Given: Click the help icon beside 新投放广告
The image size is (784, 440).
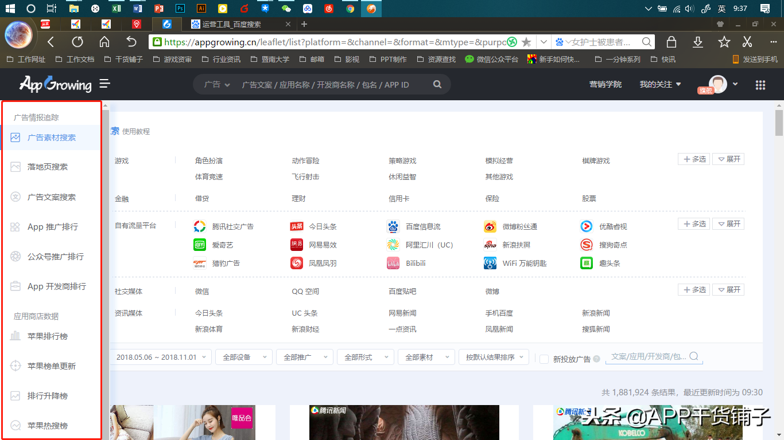Looking at the screenshot, I should [596, 359].
